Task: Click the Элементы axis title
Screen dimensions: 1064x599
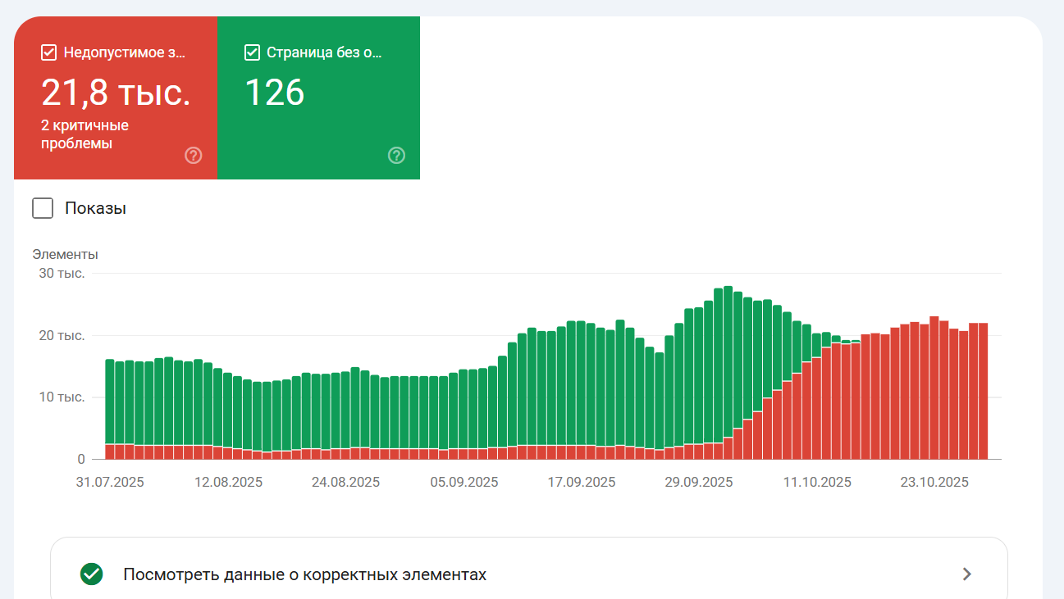Action: click(x=65, y=254)
